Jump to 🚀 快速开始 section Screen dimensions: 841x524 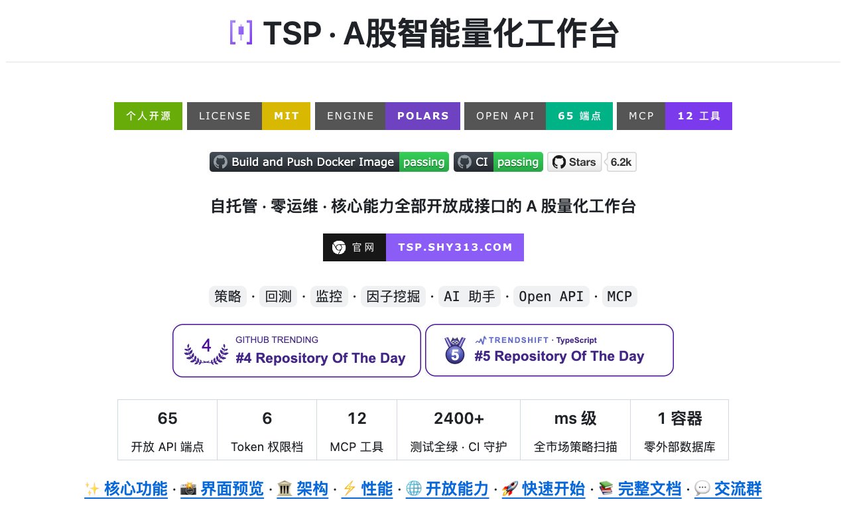(x=543, y=490)
